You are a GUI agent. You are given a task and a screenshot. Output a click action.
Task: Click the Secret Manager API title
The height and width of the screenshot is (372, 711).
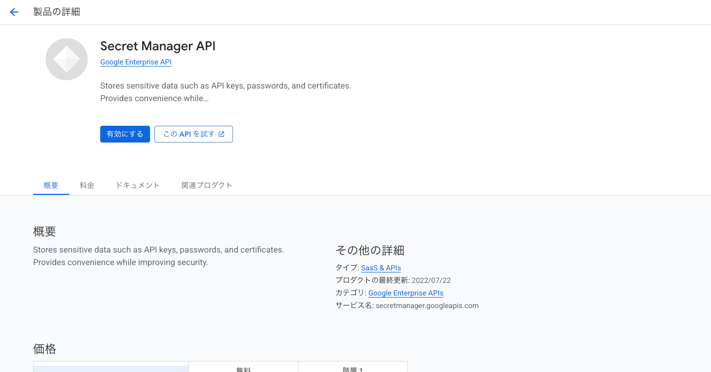158,46
